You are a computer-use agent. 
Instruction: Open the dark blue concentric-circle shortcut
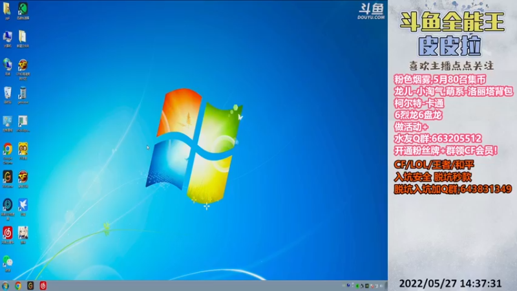click(8, 209)
